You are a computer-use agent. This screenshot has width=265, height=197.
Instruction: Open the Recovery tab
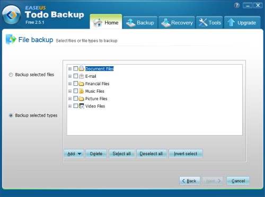(x=177, y=23)
